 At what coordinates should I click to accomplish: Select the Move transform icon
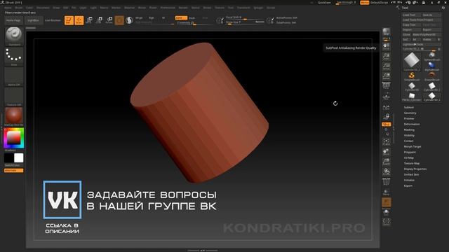click(x=89, y=20)
